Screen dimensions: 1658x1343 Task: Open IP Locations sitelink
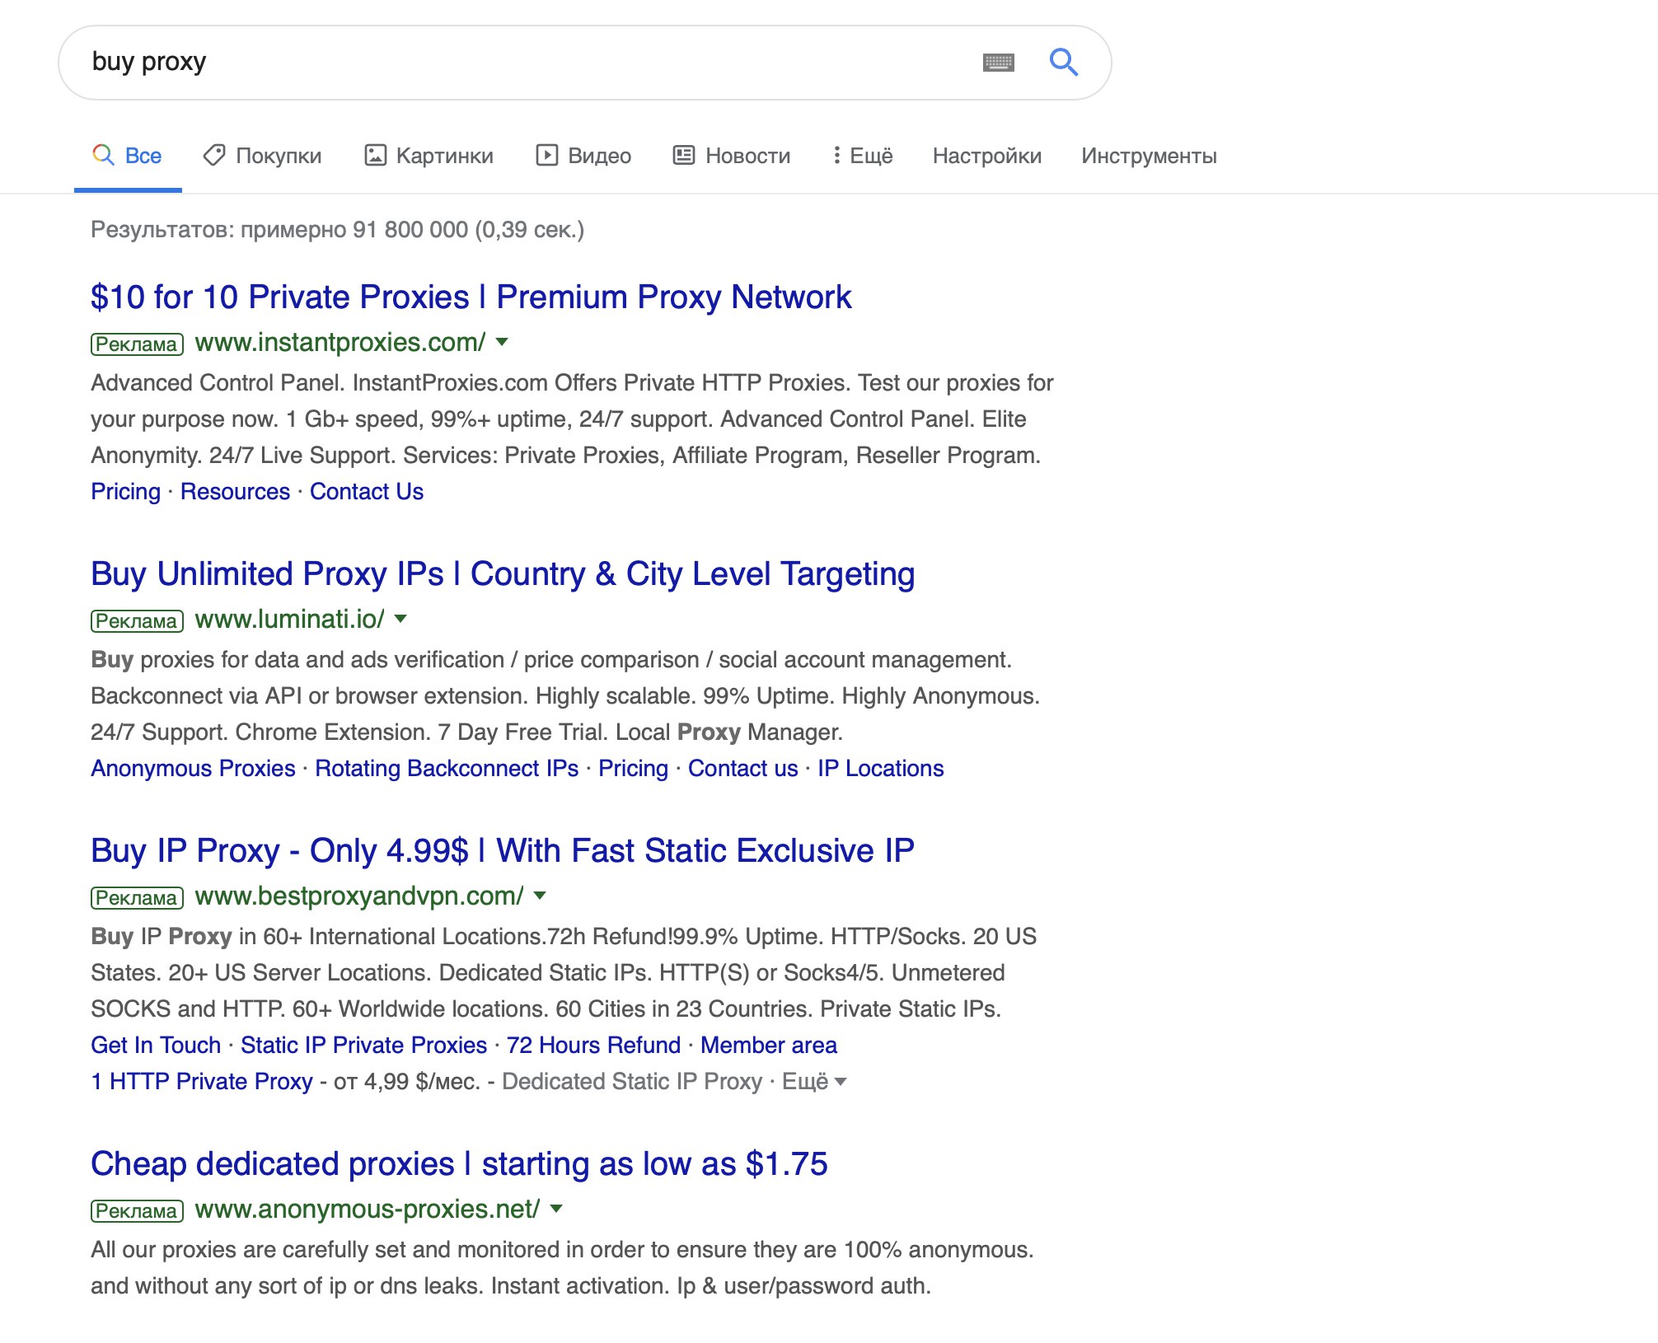(x=881, y=769)
